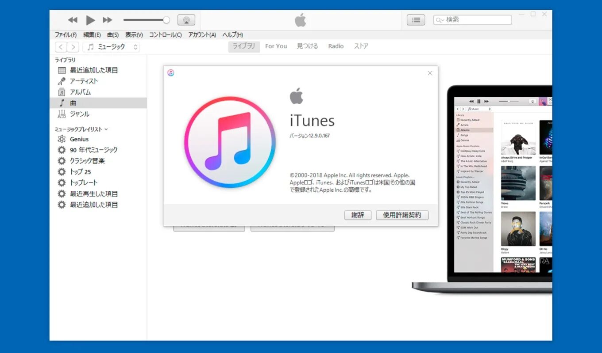602x353 pixels.
Task: Click the Apple logo in the top display area
Action: pyautogui.click(x=301, y=20)
